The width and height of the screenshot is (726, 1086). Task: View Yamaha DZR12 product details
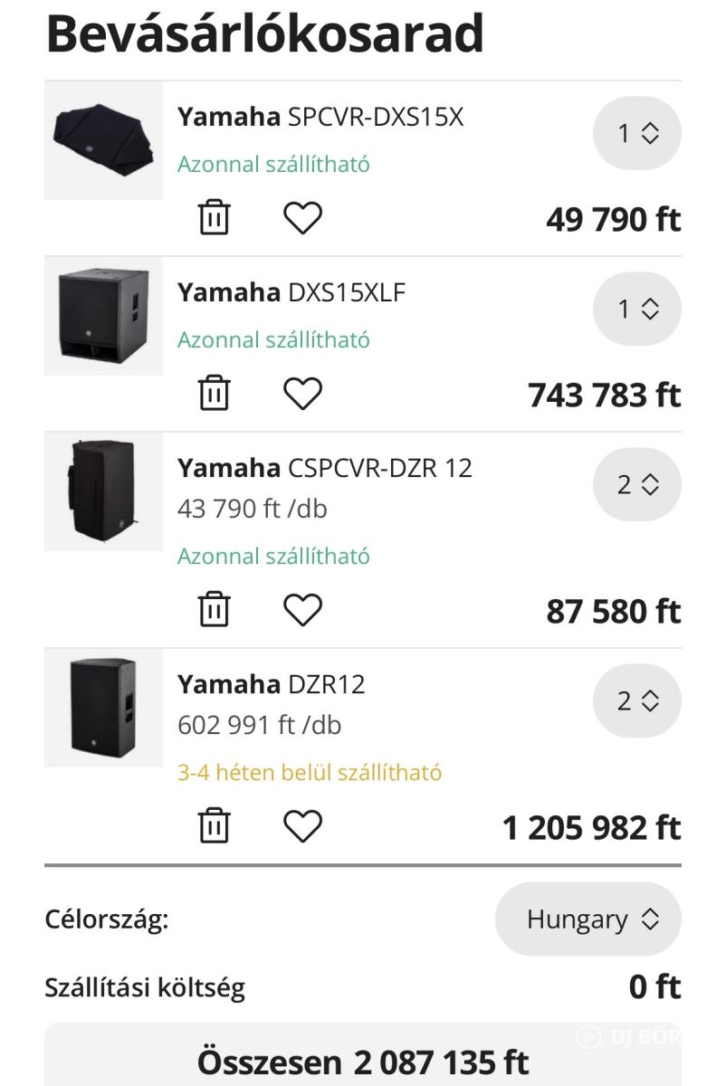(271, 684)
